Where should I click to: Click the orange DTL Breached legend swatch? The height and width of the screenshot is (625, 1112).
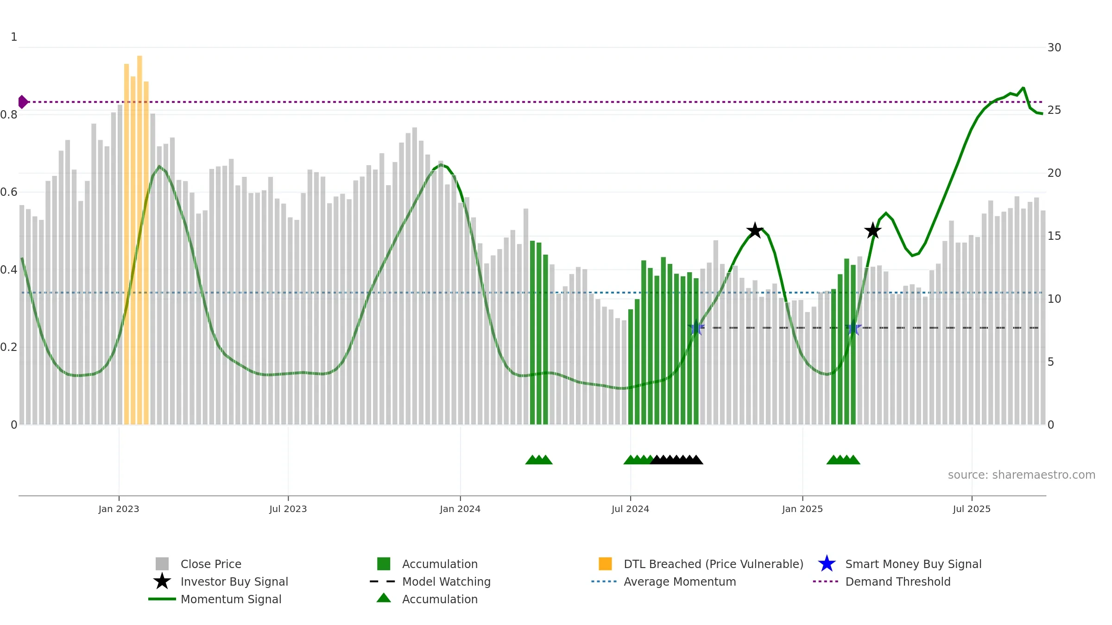pyautogui.click(x=605, y=564)
